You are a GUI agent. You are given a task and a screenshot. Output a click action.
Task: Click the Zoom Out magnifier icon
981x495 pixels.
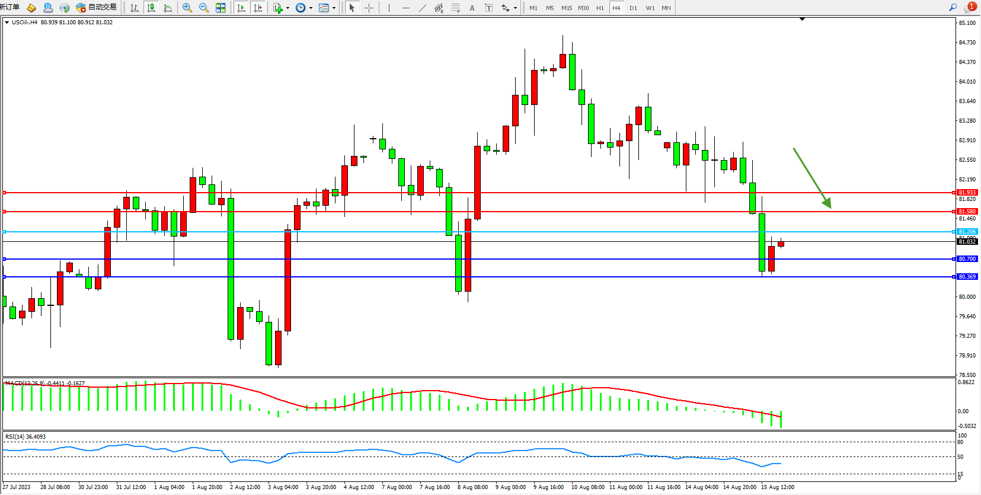[204, 8]
